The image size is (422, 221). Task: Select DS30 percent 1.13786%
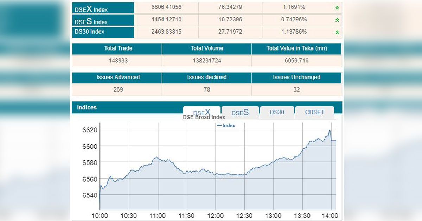[294, 32]
